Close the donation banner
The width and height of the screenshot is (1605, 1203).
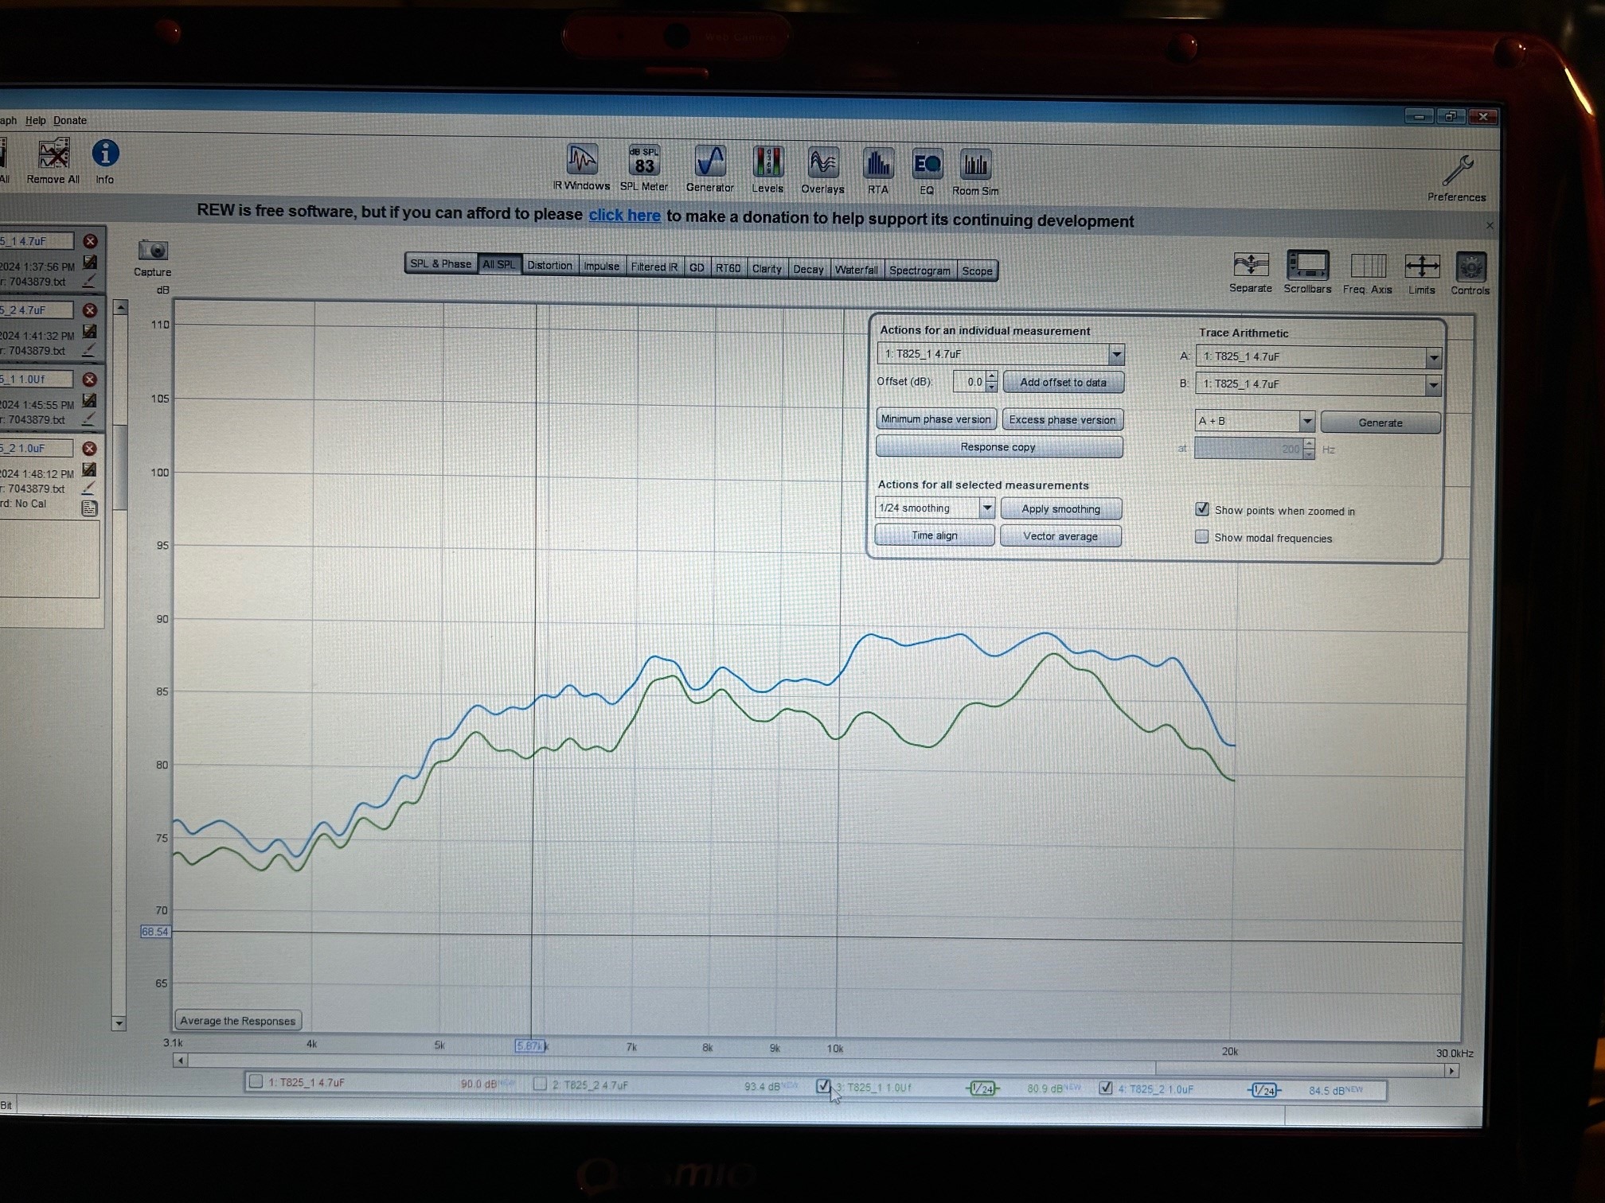(1490, 225)
